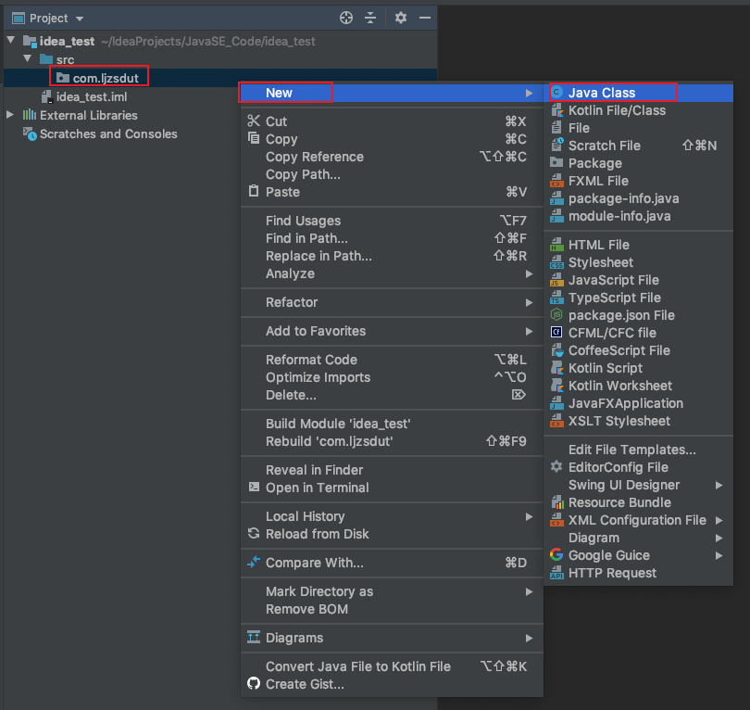Choose Delete... from context menu

pyautogui.click(x=392, y=395)
